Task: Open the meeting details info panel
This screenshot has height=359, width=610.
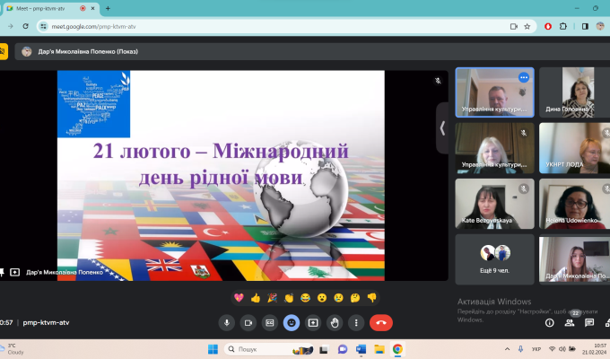Action: [x=549, y=322]
